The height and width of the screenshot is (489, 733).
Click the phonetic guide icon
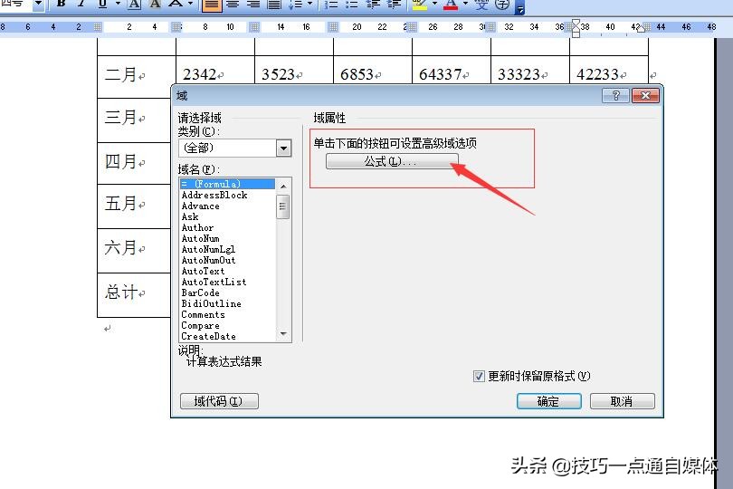click(481, 4)
